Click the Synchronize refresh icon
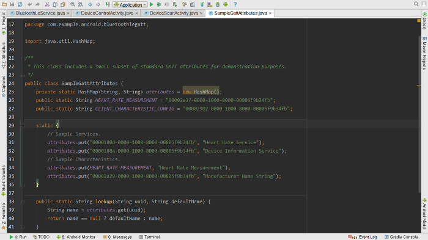 coord(20,4)
